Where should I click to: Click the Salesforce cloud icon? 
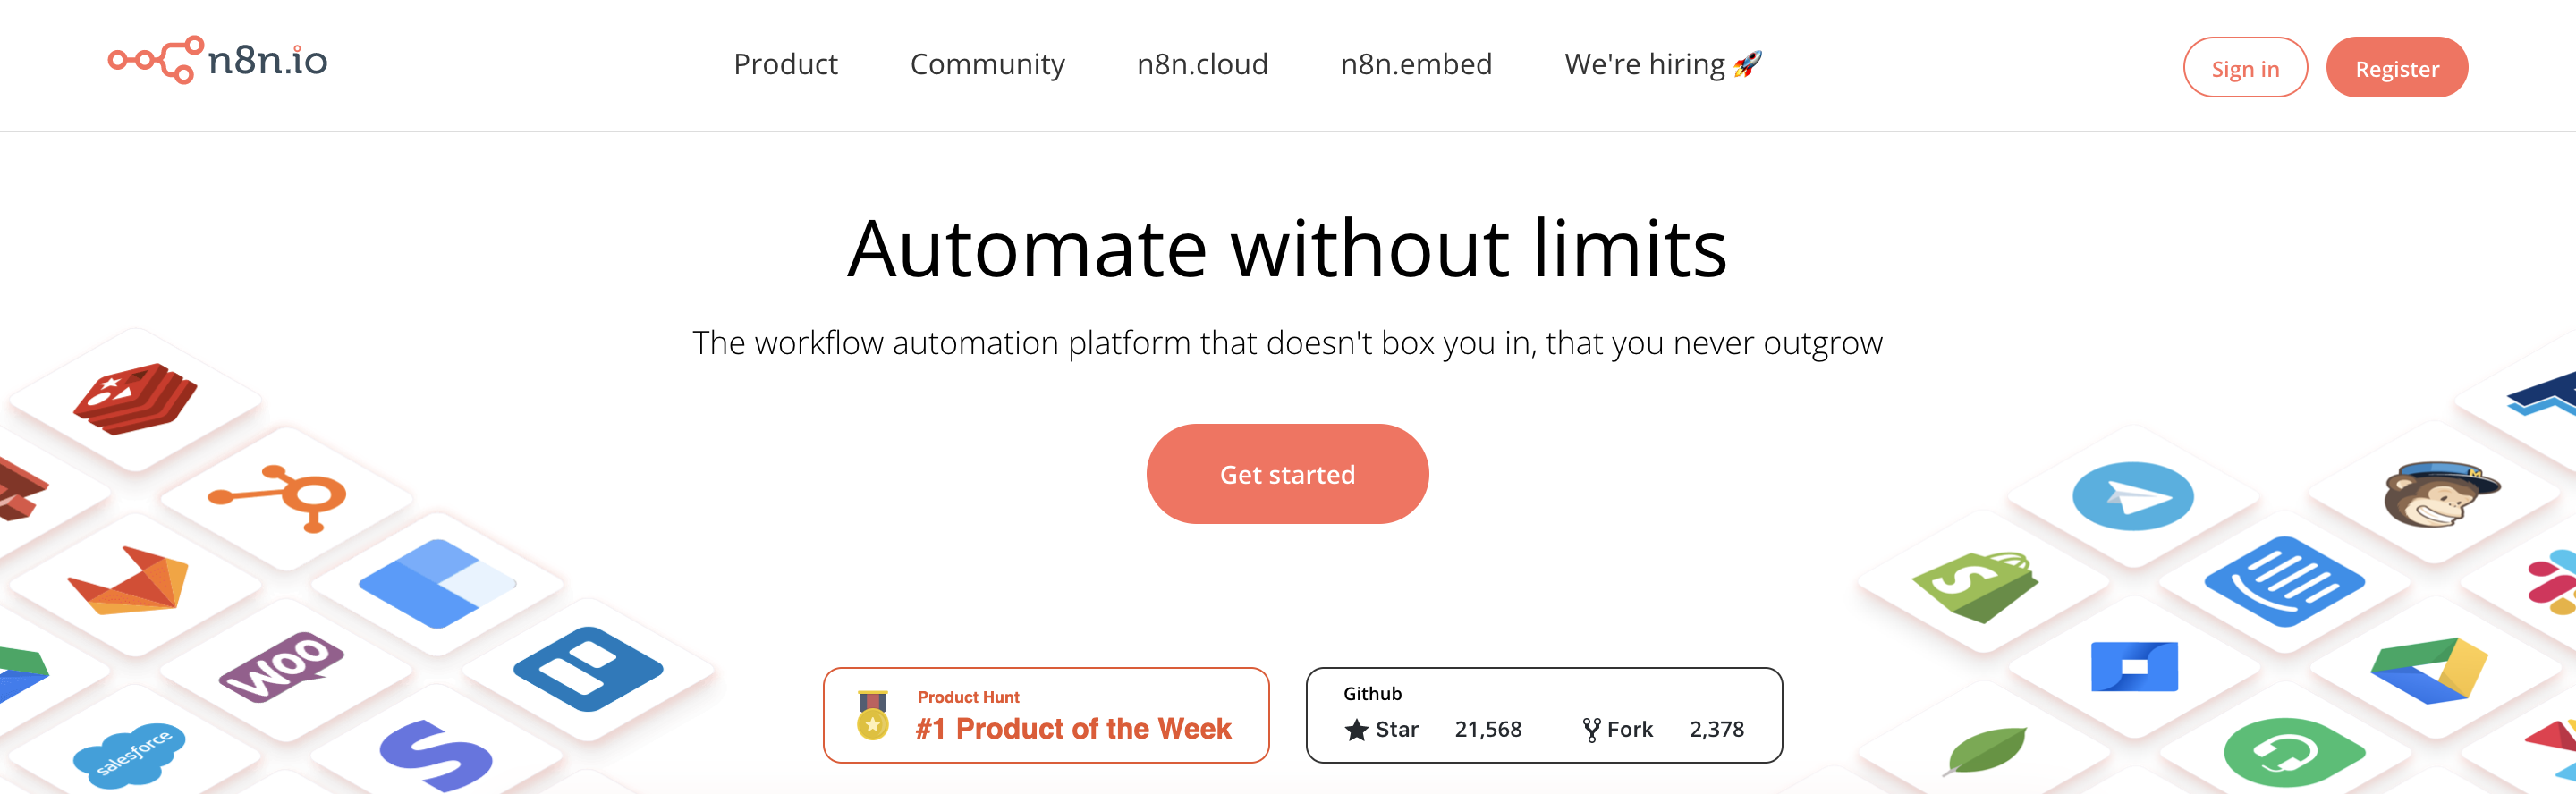click(x=129, y=753)
